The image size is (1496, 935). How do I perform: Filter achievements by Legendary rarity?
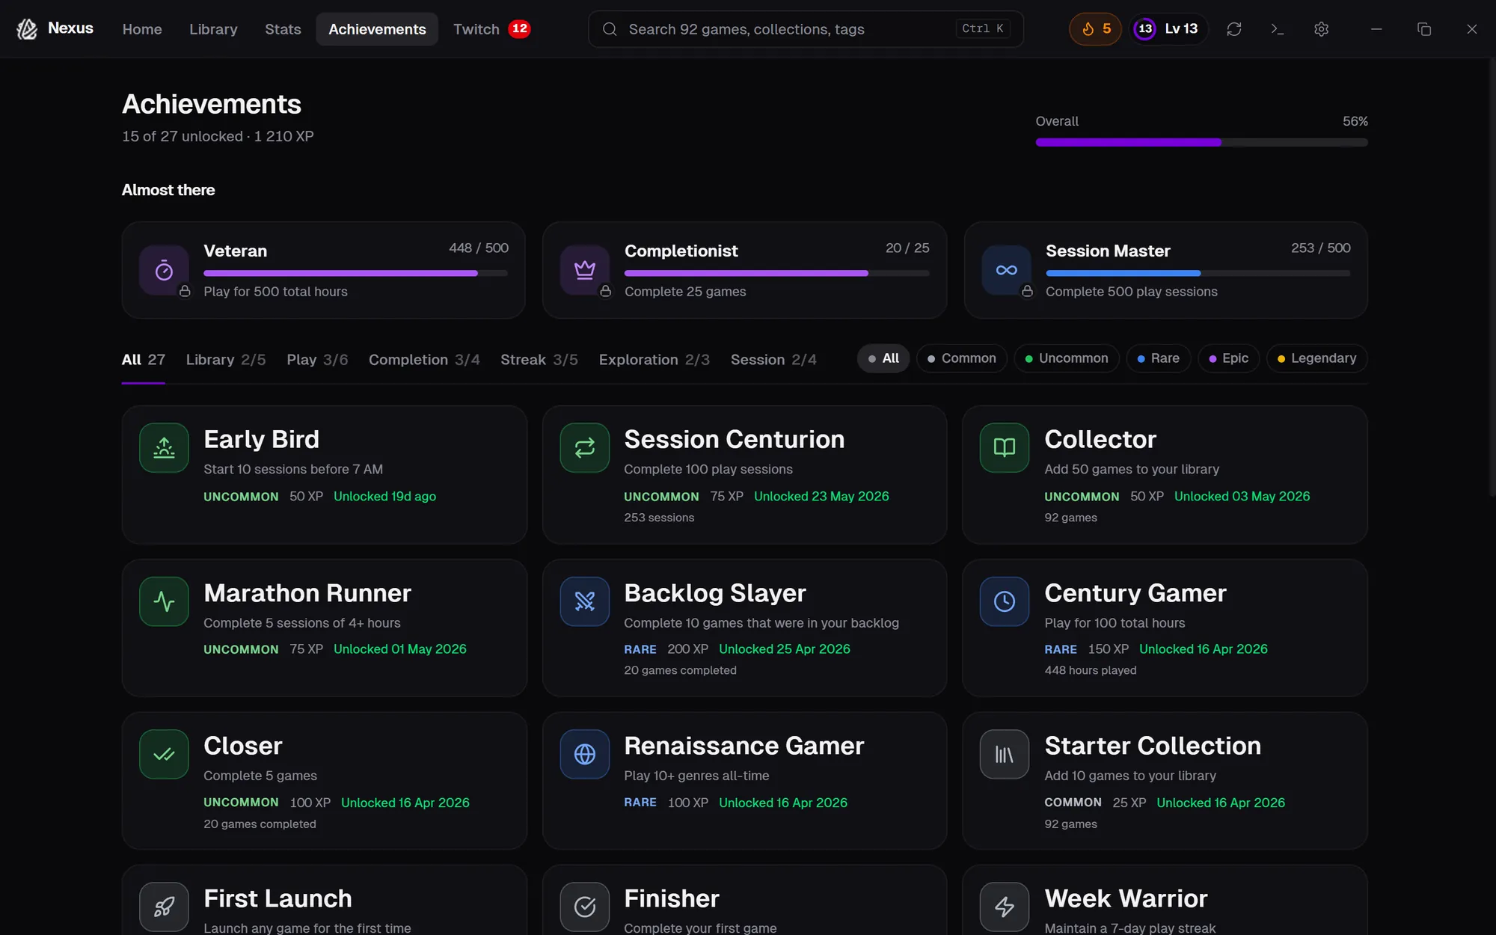coord(1317,358)
